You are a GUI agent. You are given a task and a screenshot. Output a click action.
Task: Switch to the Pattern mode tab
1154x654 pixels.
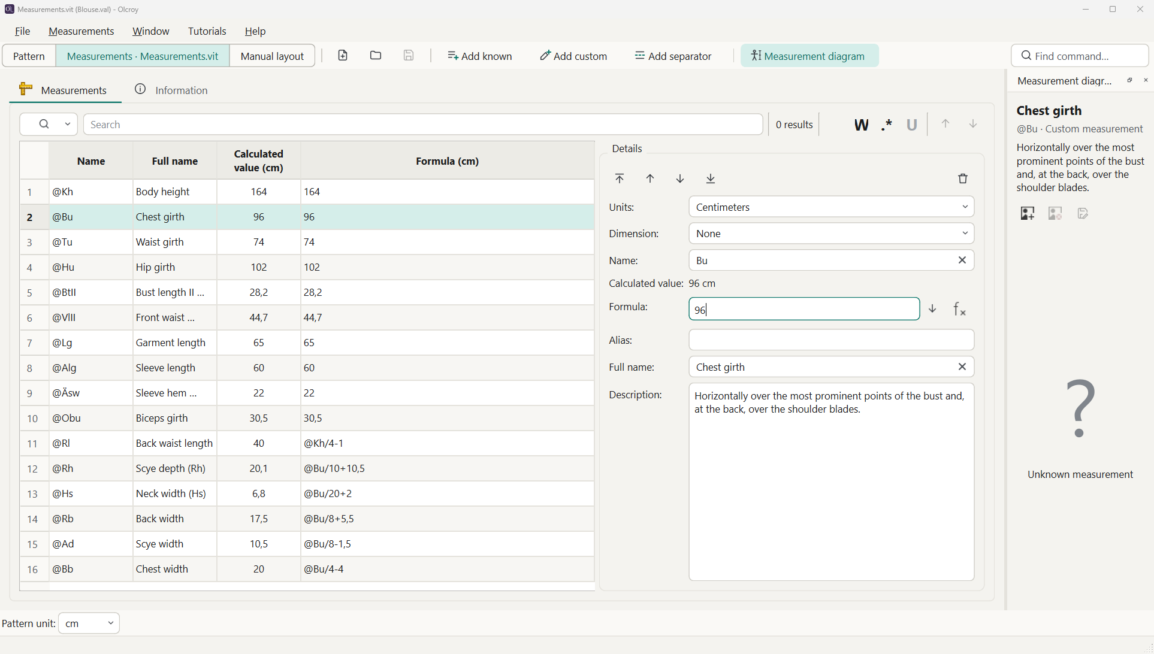29,56
